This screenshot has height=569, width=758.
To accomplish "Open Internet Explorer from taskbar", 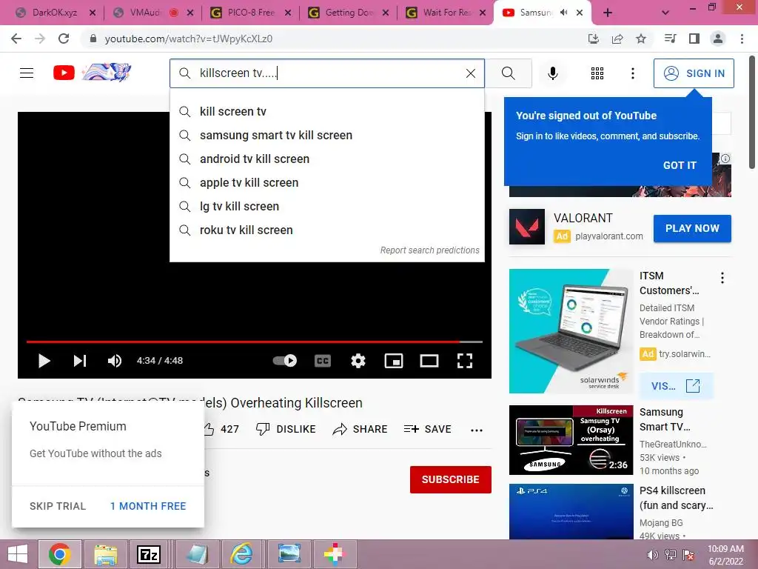I will click(x=241, y=554).
